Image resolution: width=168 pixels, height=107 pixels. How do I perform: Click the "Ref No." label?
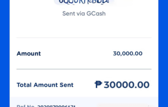tap(25, 106)
